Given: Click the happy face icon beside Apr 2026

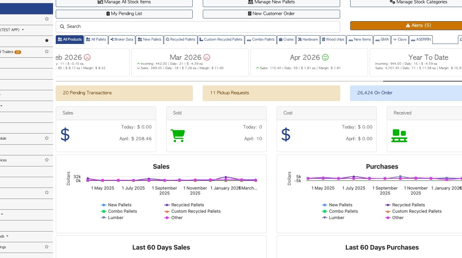Looking at the screenshot, I should pyautogui.click(x=325, y=57).
